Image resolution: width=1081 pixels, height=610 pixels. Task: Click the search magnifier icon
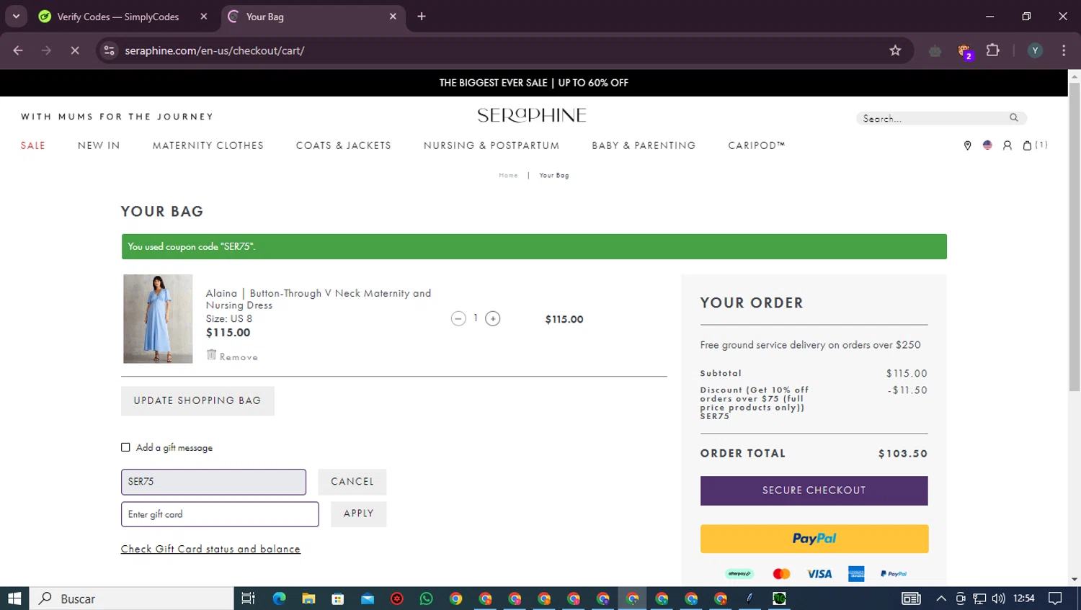click(1014, 117)
